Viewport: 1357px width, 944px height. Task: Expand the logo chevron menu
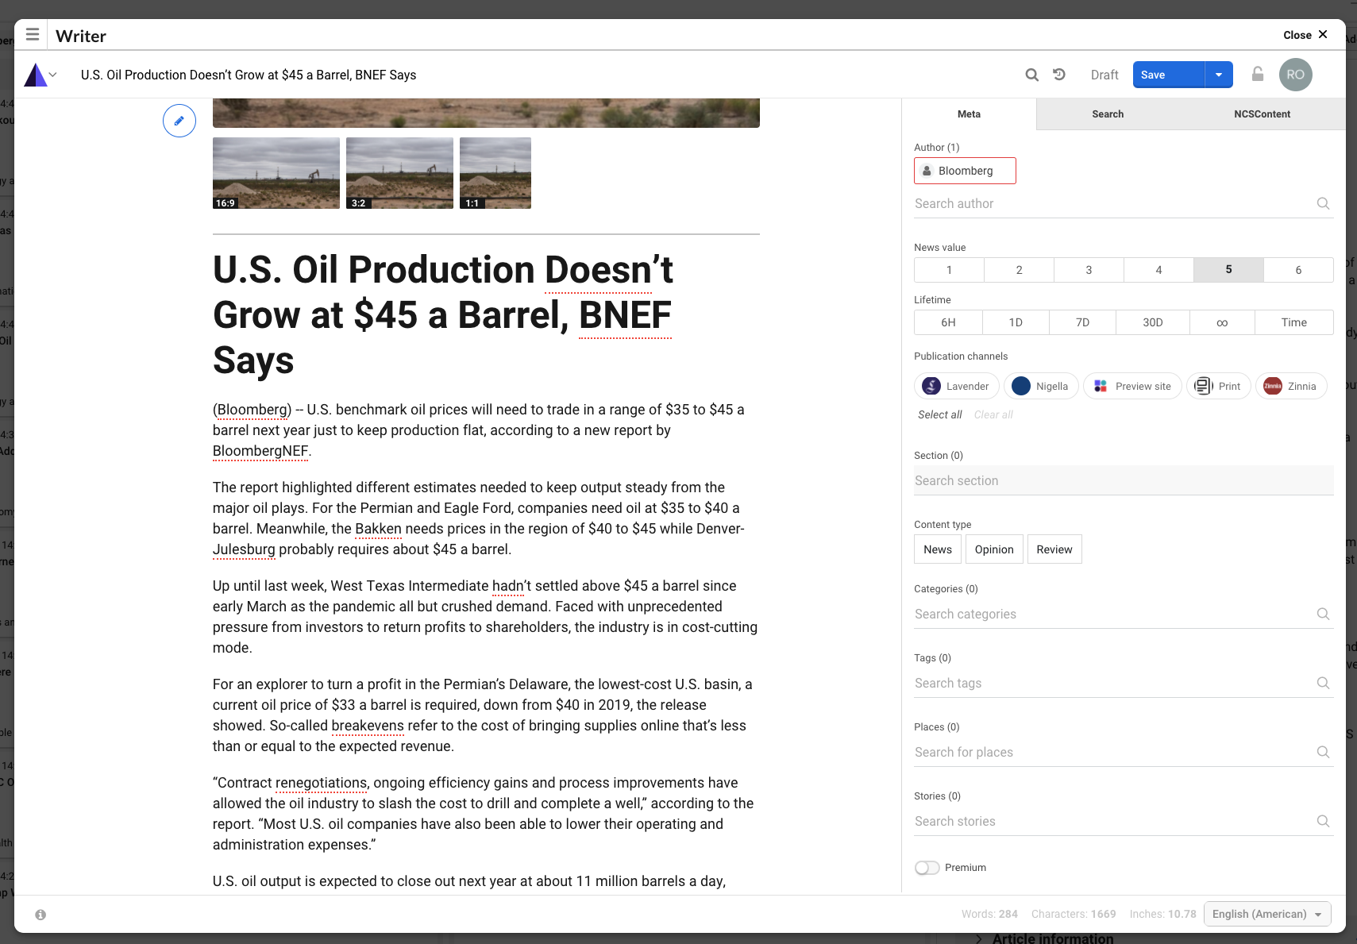pyautogui.click(x=52, y=75)
